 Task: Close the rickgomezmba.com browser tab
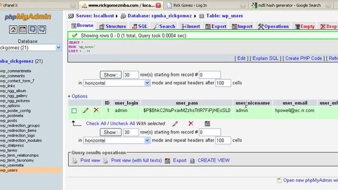158,5
